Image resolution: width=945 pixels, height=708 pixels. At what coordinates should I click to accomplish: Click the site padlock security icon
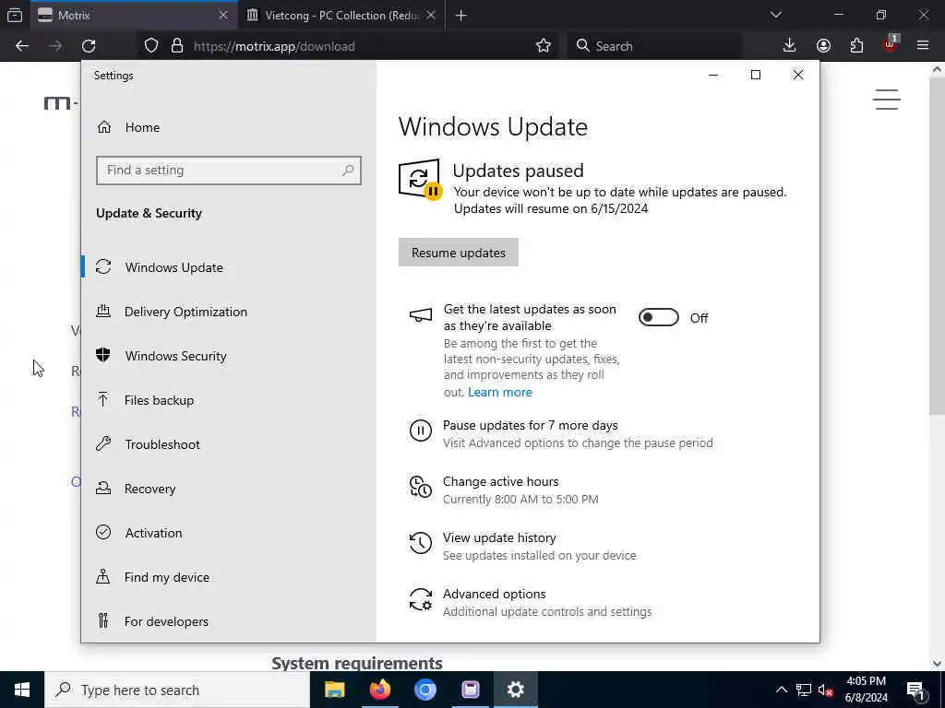(x=177, y=46)
